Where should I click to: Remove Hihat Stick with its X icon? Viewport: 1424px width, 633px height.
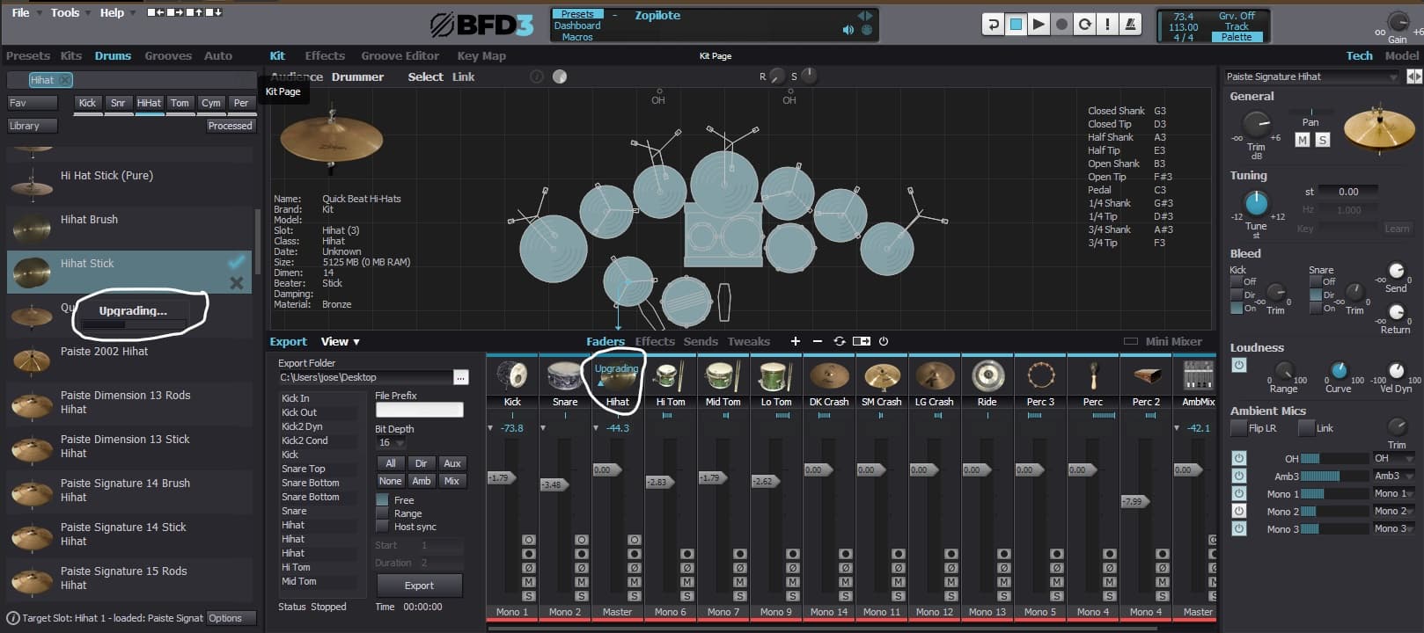click(x=236, y=283)
